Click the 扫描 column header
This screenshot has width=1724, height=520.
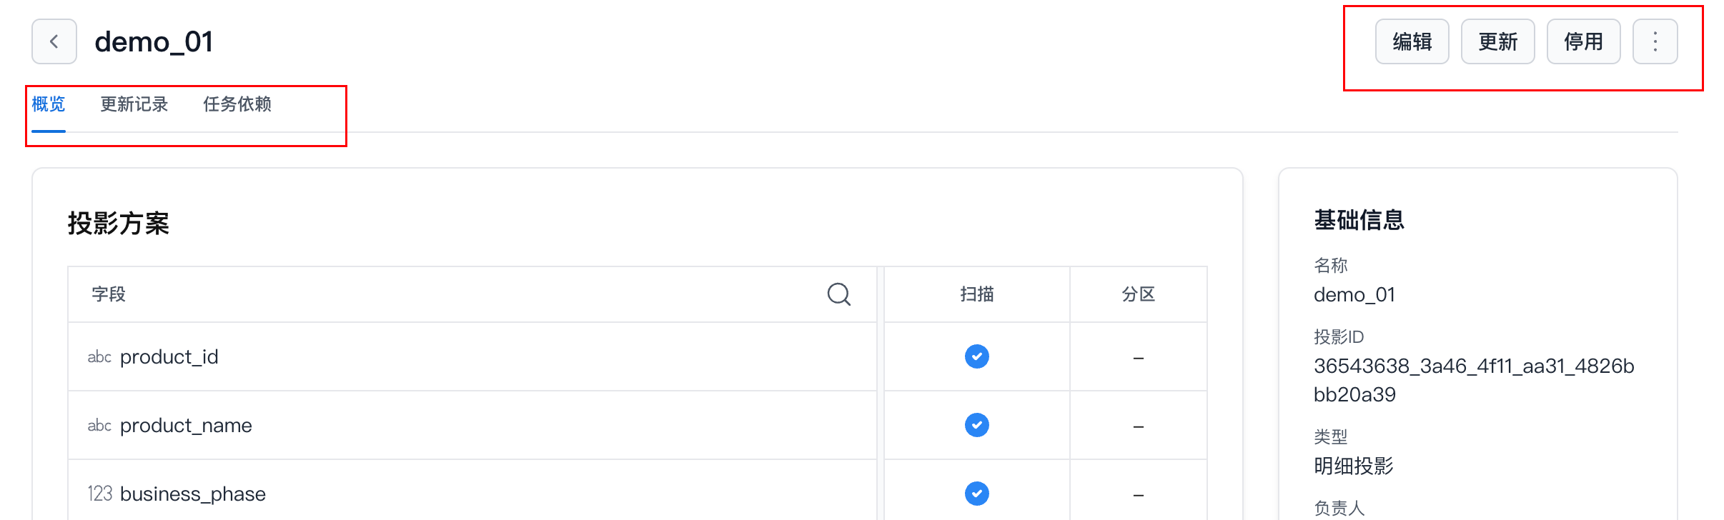click(x=976, y=294)
